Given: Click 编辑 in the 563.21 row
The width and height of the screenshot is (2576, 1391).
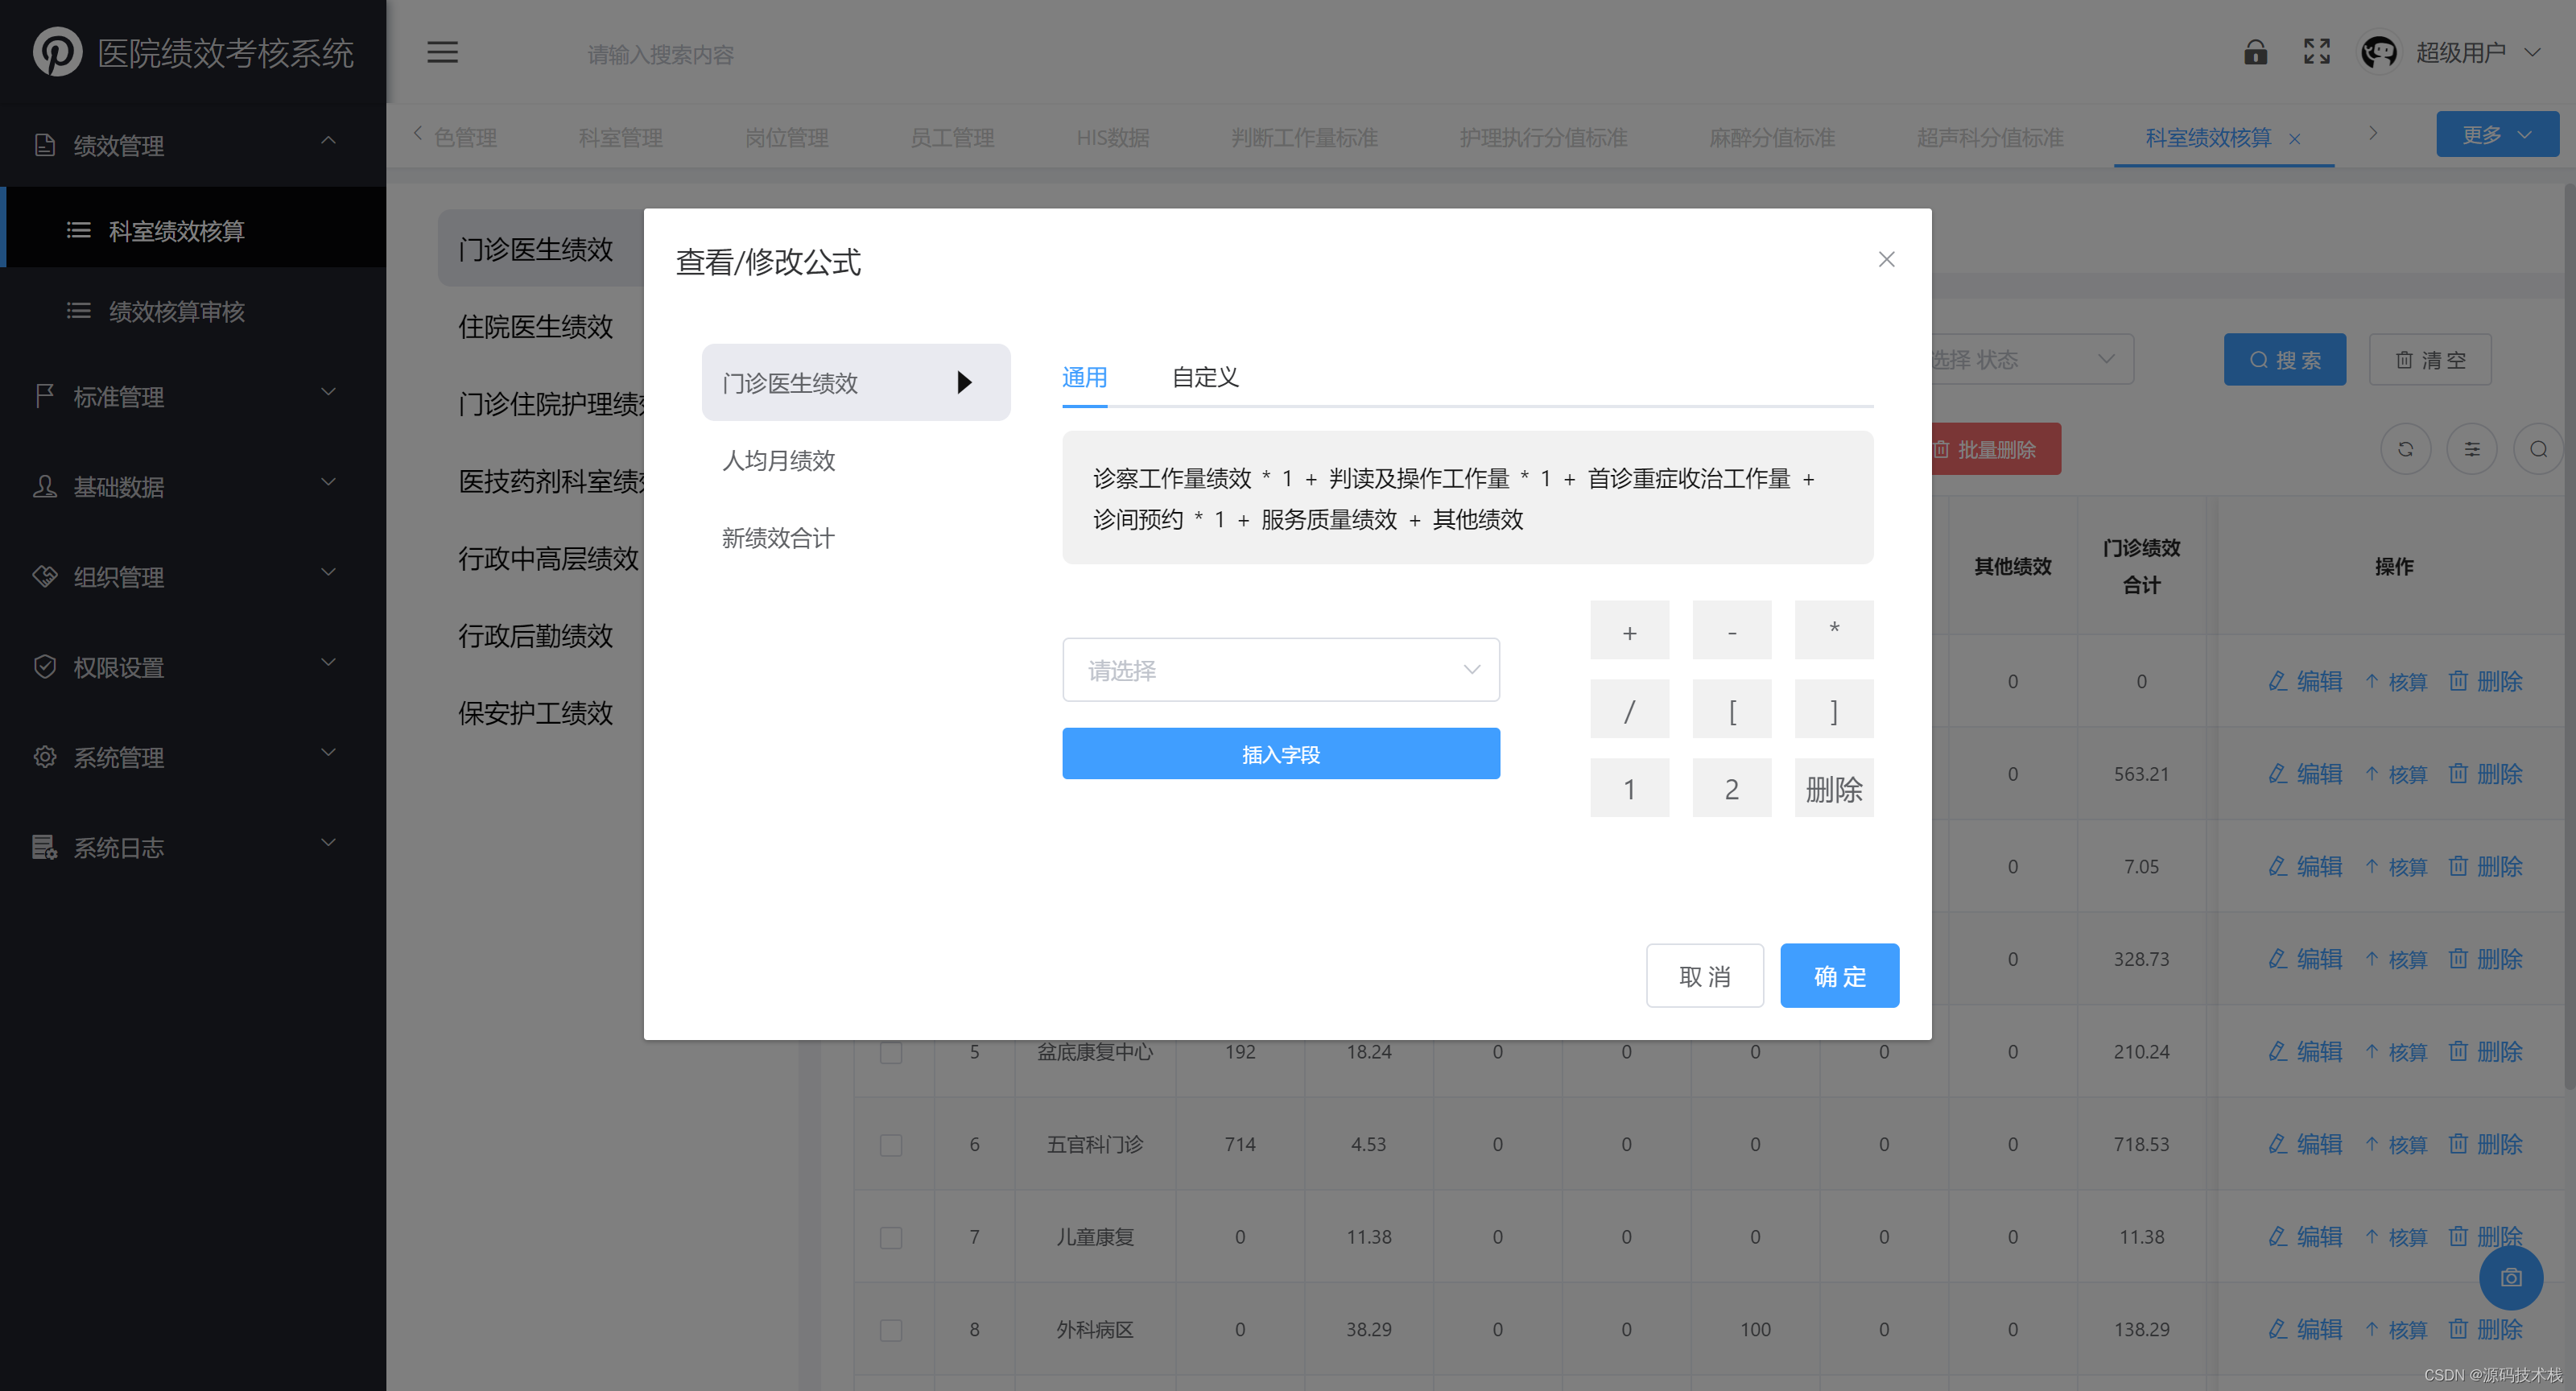Looking at the screenshot, I should click(x=2305, y=774).
